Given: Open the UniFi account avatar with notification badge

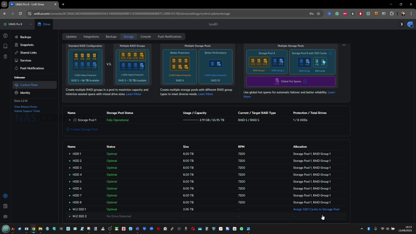Looking at the screenshot, I should point(410,24).
